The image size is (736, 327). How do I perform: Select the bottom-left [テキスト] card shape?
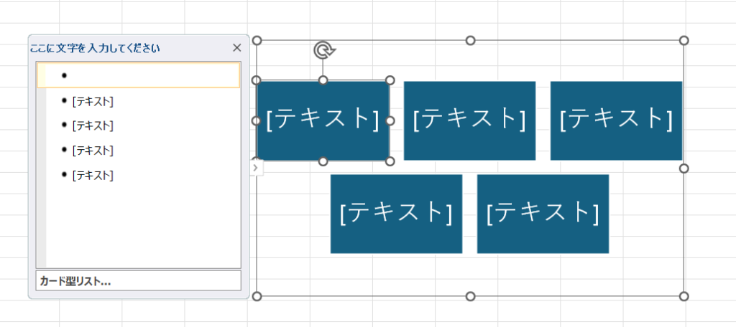click(x=396, y=213)
